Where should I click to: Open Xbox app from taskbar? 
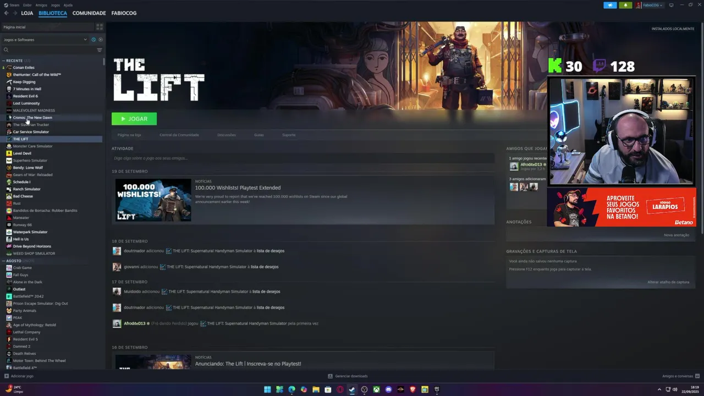tap(376, 389)
